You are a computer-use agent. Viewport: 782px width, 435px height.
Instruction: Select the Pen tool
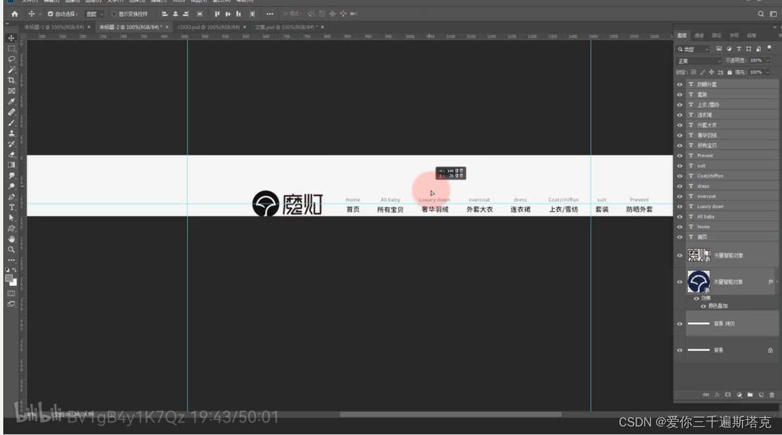click(x=11, y=197)
